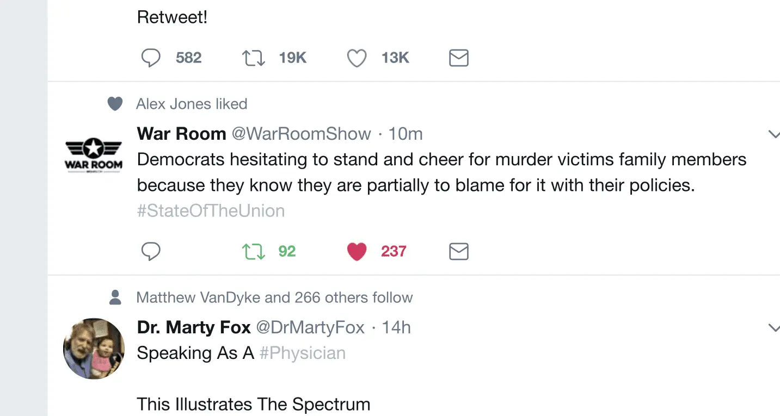Retweet the tweet with 19K retweets
780x416 pixels.
253,58
